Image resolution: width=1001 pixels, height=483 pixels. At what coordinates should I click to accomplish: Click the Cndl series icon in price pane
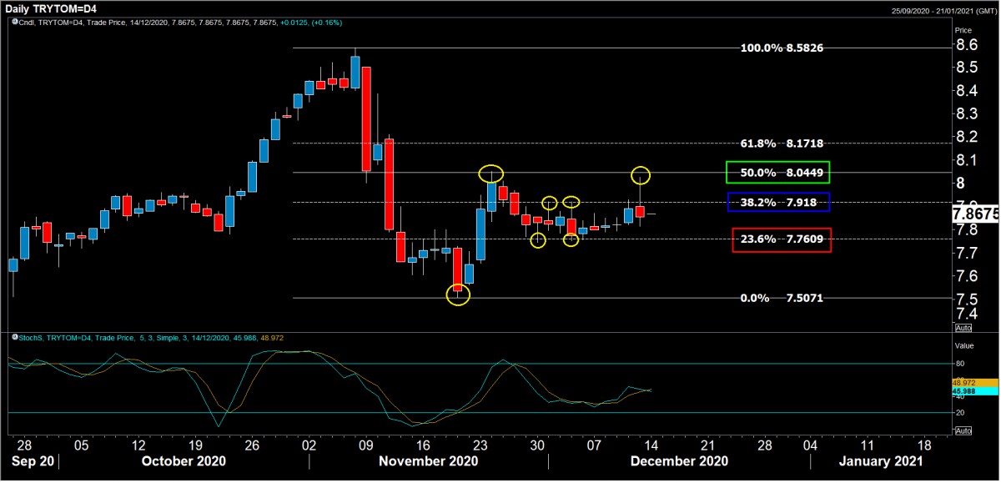[14, 22]
